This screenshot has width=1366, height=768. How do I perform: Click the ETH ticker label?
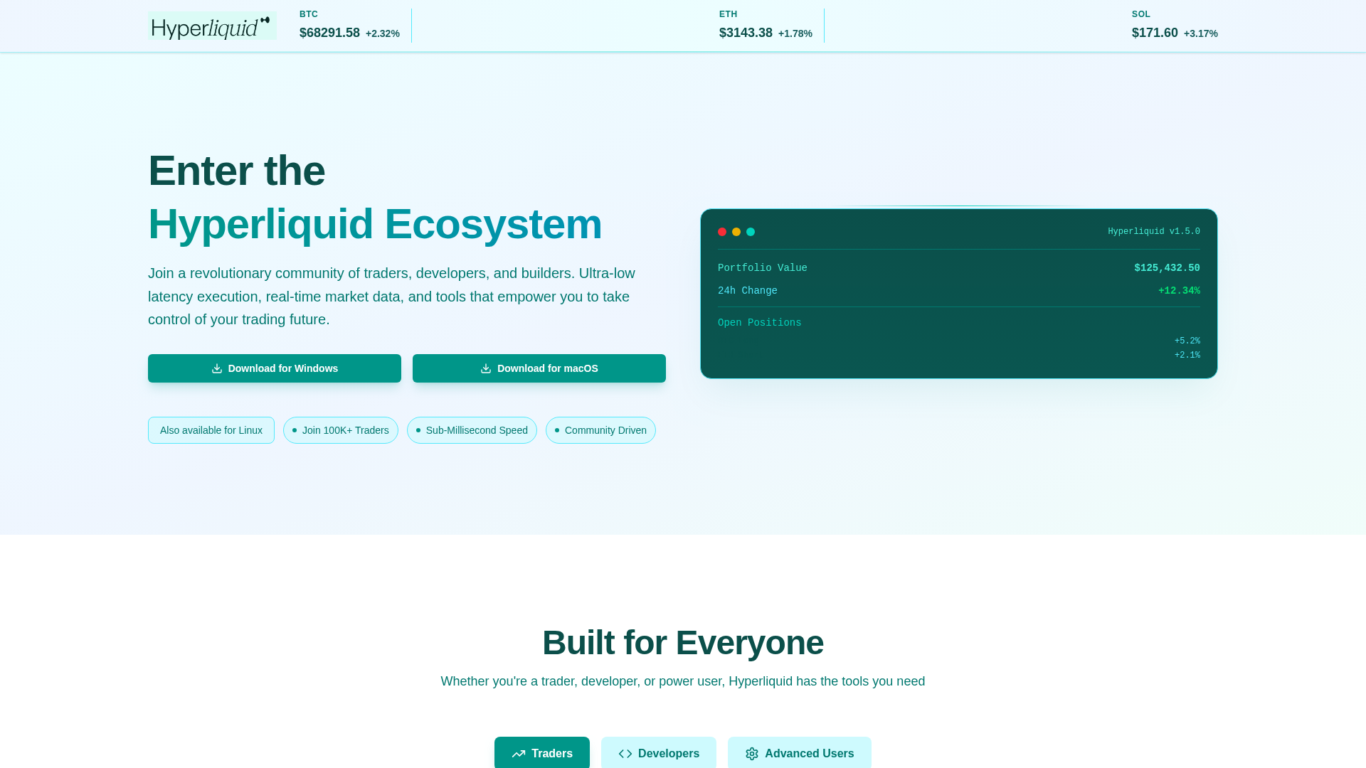(728, 14)
